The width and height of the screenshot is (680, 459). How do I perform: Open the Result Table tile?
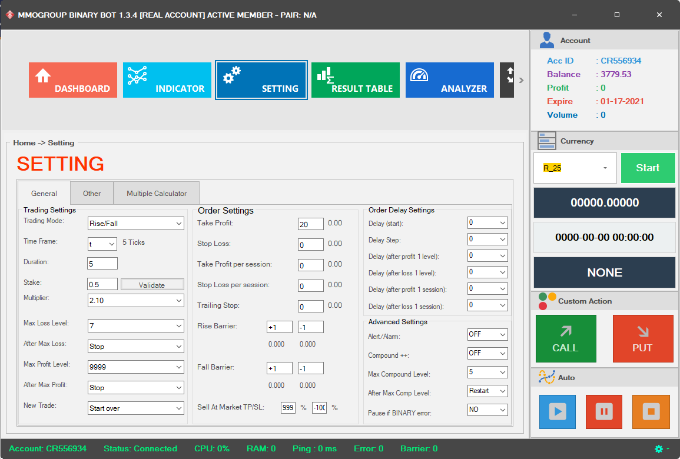tap(356, 80)
